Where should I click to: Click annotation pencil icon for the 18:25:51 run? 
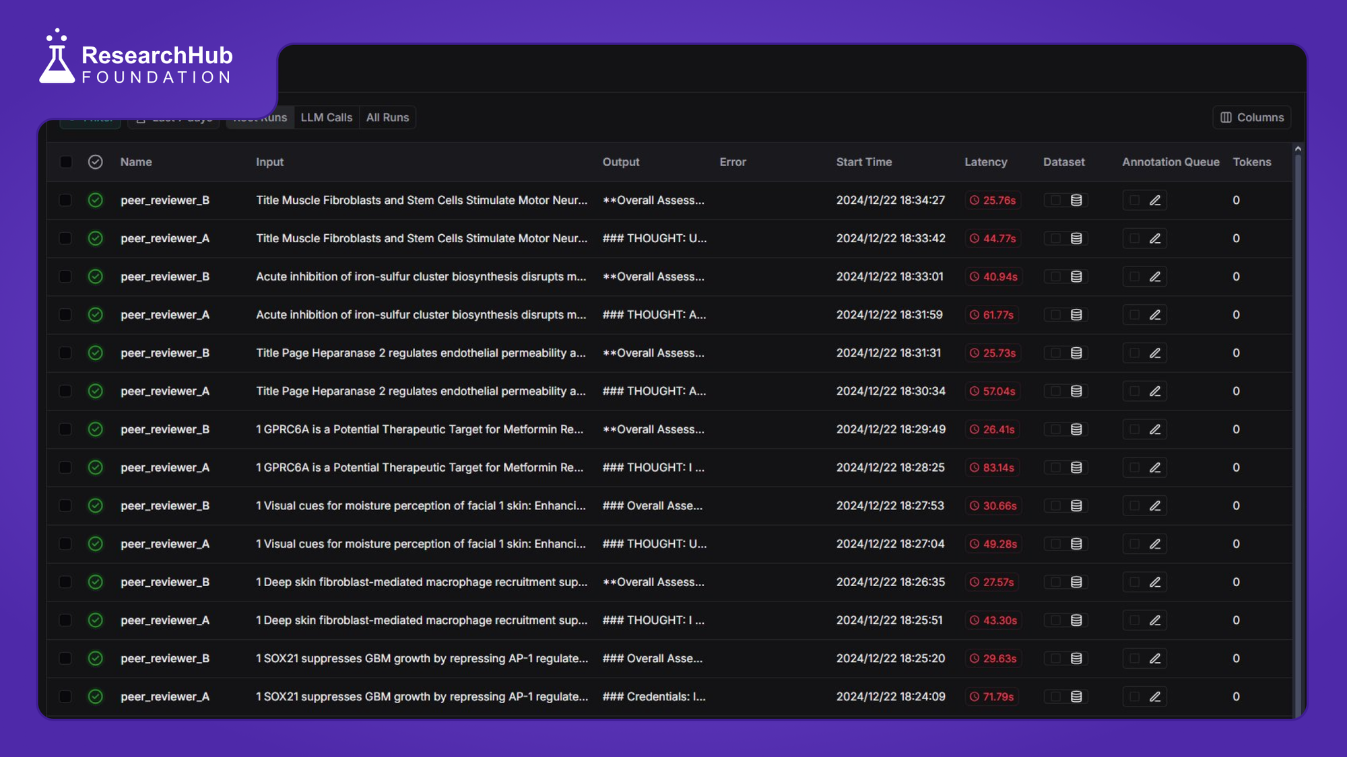pos(1154,620)
